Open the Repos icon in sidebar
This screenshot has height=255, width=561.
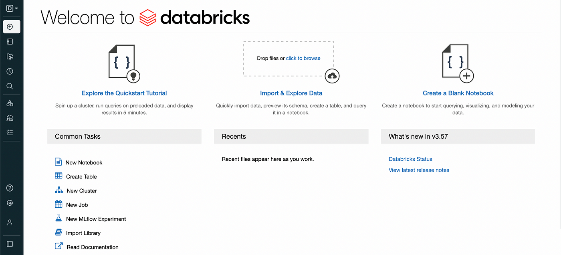[10, 57]
